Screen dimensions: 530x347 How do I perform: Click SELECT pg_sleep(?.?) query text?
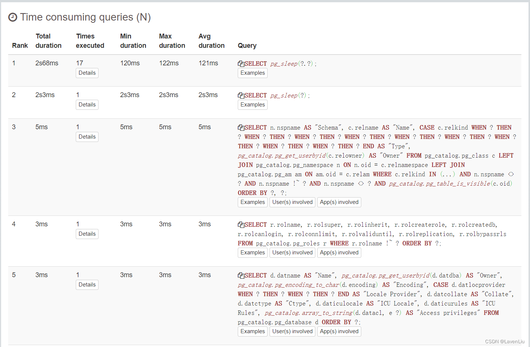(280, 64)
